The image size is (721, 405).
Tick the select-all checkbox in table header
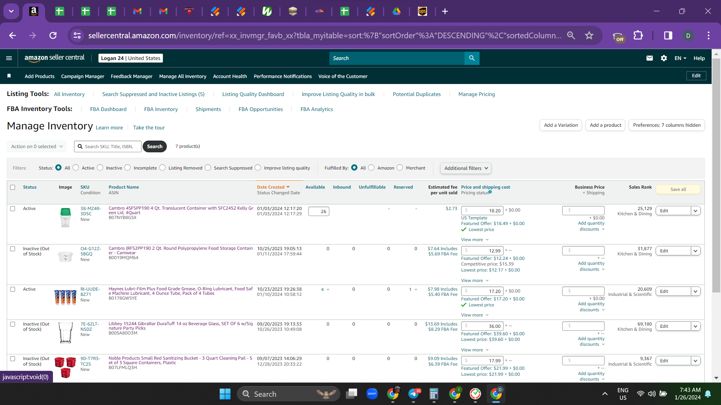(13, 187)
